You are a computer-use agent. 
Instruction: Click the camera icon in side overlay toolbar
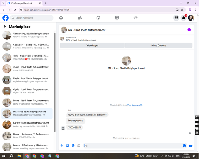point(197,120)
